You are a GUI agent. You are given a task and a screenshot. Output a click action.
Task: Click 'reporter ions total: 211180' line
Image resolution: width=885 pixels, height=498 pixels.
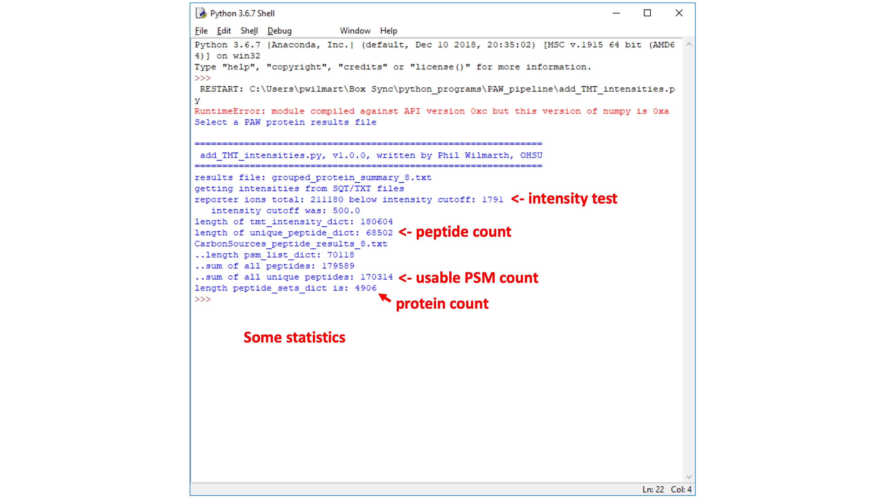pyautogui.click(x=349, y=199)
